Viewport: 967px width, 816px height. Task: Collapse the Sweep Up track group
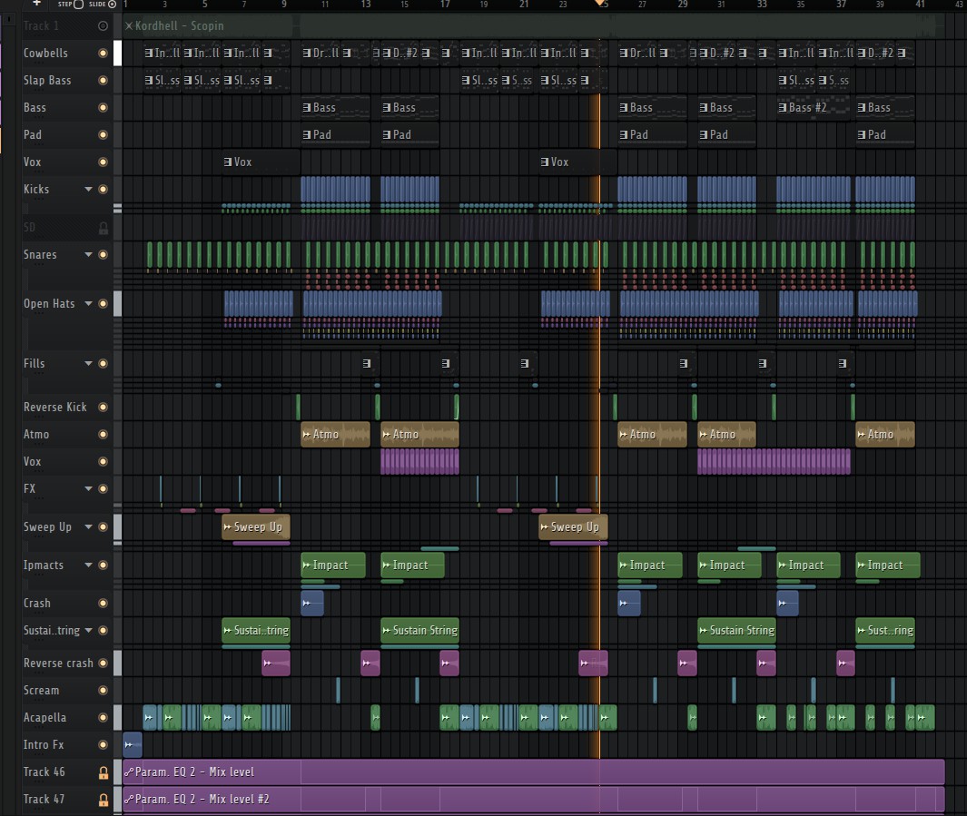coord(88,527)
